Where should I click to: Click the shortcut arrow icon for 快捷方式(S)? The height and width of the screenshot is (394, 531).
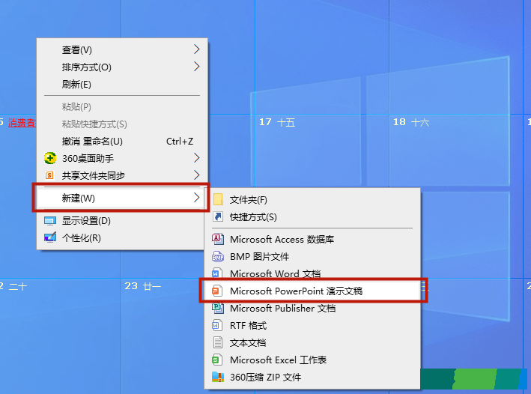[218, 216]
